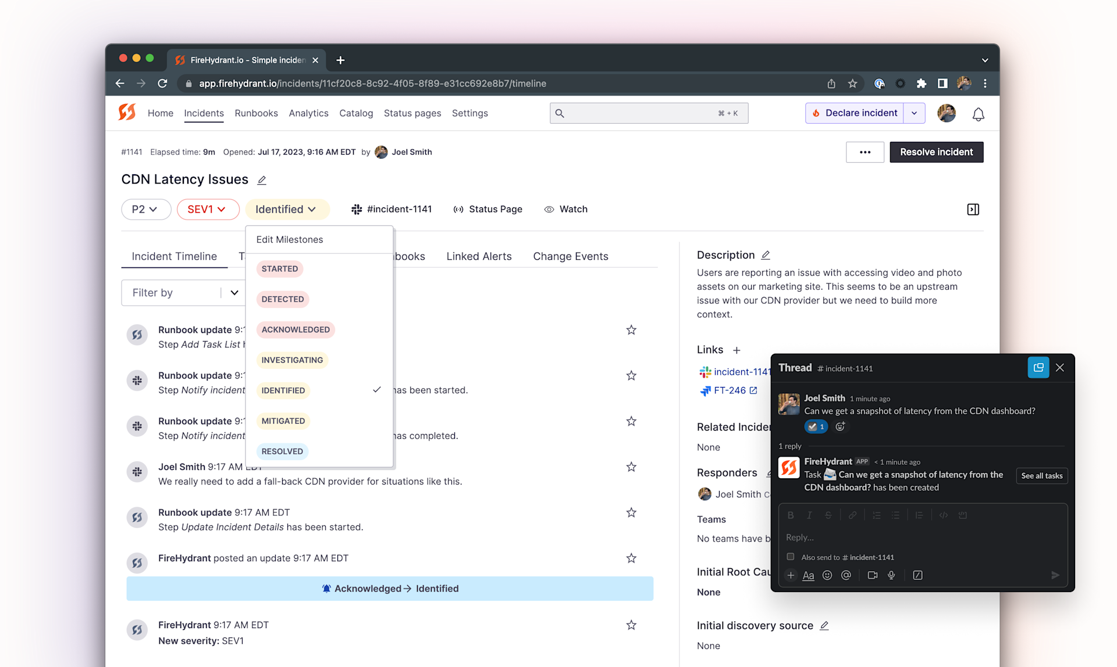Edit the CDN Latency Issues title pencil
Viewport: 1117px width, 667px height.
[262, 180]
